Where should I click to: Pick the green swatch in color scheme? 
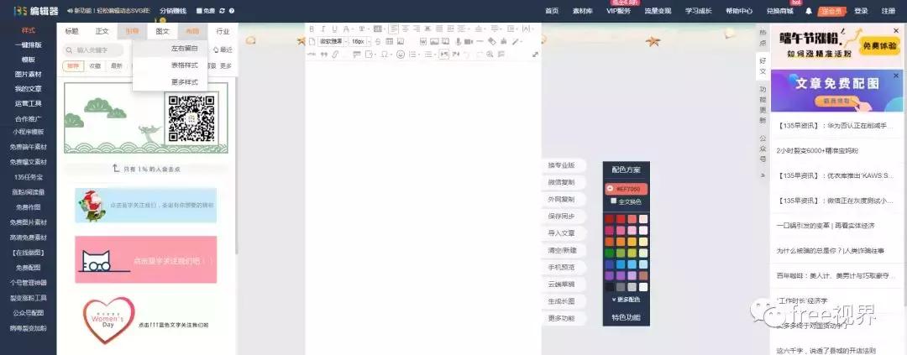609,253
